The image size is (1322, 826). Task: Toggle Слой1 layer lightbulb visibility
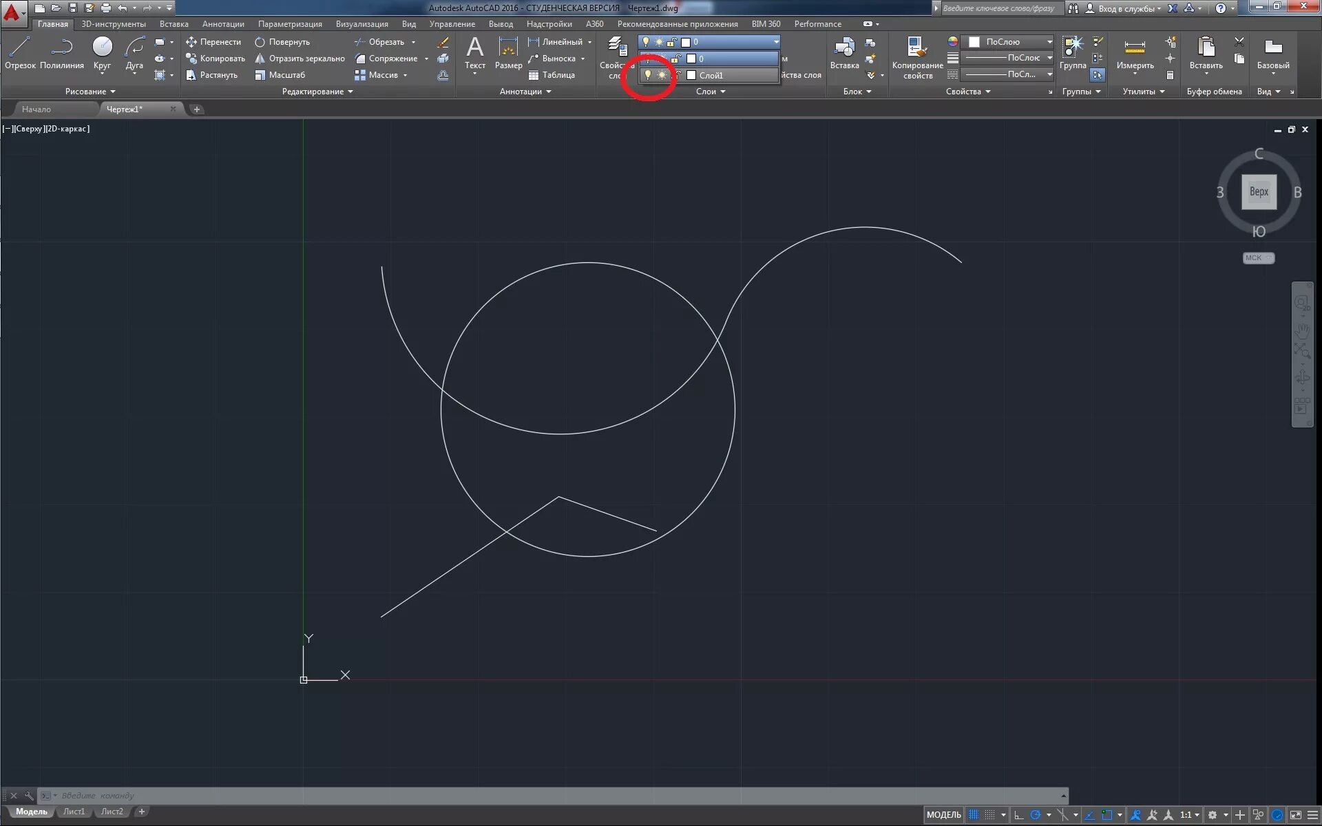point(647,75)
